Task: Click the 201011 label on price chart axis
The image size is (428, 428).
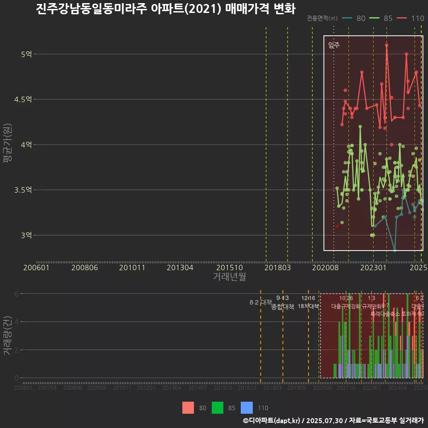Action: point(132,267)
